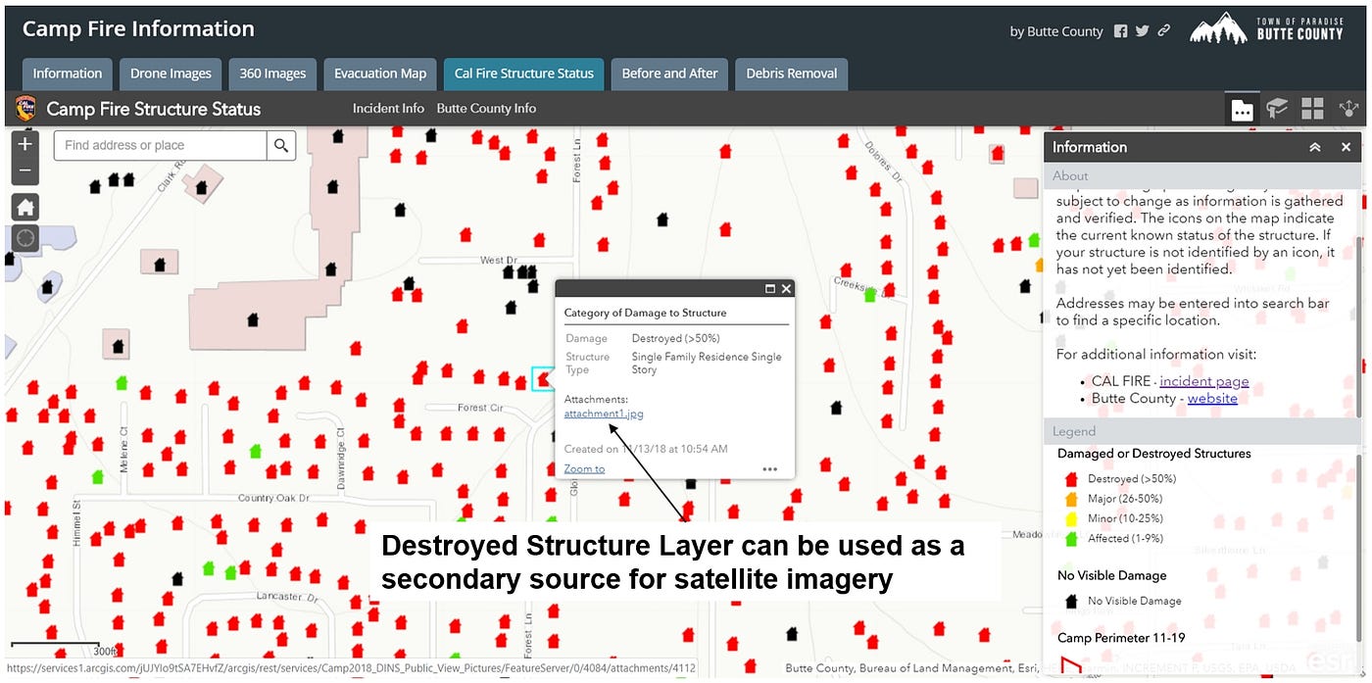The width and height of the screenshot is (1372, 683).
Task: Click the Incident Info link
Action: coord(388,109)
